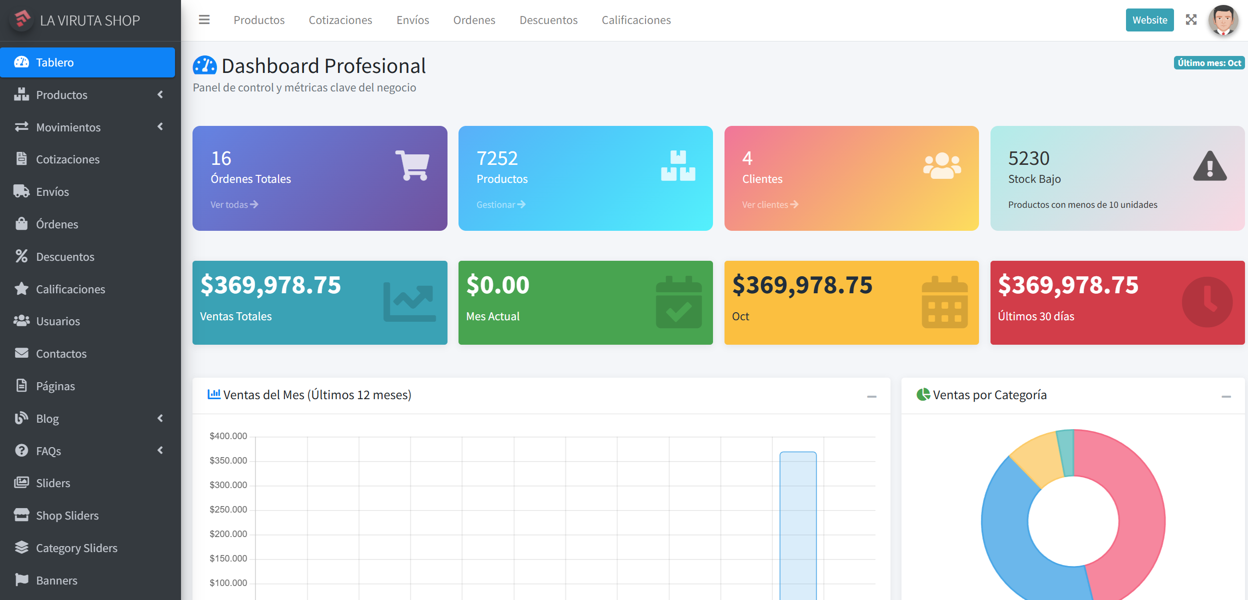Expand the Movimientos submenu chevron

(x=160, y=127)
